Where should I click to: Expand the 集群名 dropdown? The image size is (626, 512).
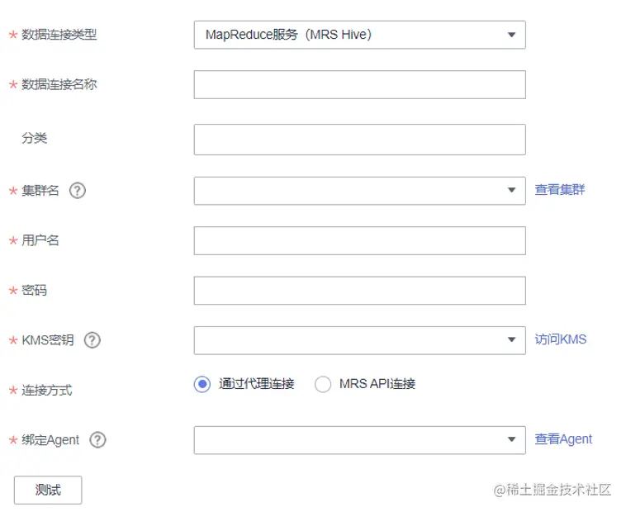tap(360, 191)
